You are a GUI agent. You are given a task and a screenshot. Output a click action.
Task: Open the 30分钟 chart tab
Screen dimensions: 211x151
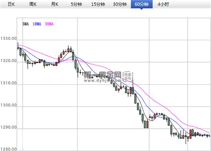point(120,4)
